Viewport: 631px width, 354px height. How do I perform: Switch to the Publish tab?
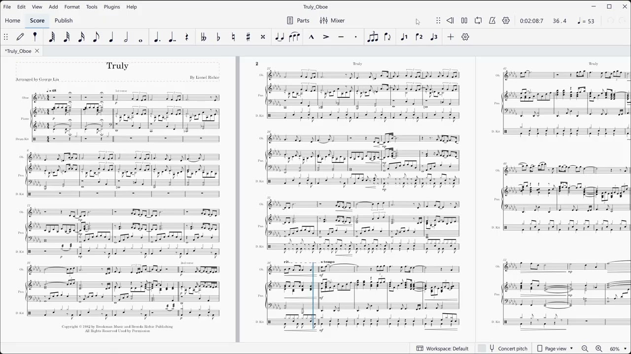[x=64, y=21]
